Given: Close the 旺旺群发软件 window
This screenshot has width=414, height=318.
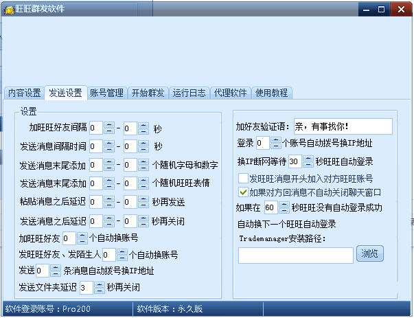Looking at the screenshot, I should pyautogui.click(x=401, y=10).
